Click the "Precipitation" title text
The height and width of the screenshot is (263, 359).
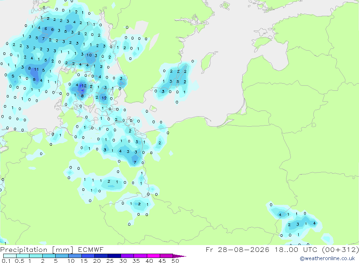(24, 249)
